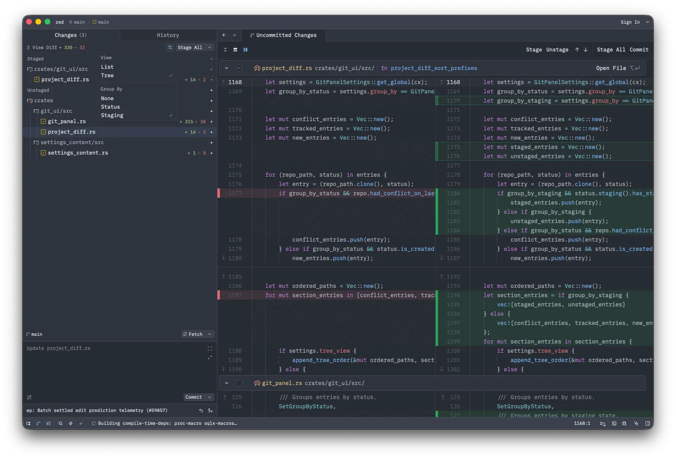Image resolution: width=676 pixels, height=459 pixels.
Task: Click Open File button
Action: (x=618, y=68)
